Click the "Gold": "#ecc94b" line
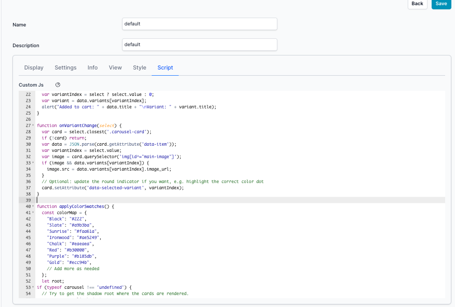This screenshot has width=455, height=307. [69, 262]
